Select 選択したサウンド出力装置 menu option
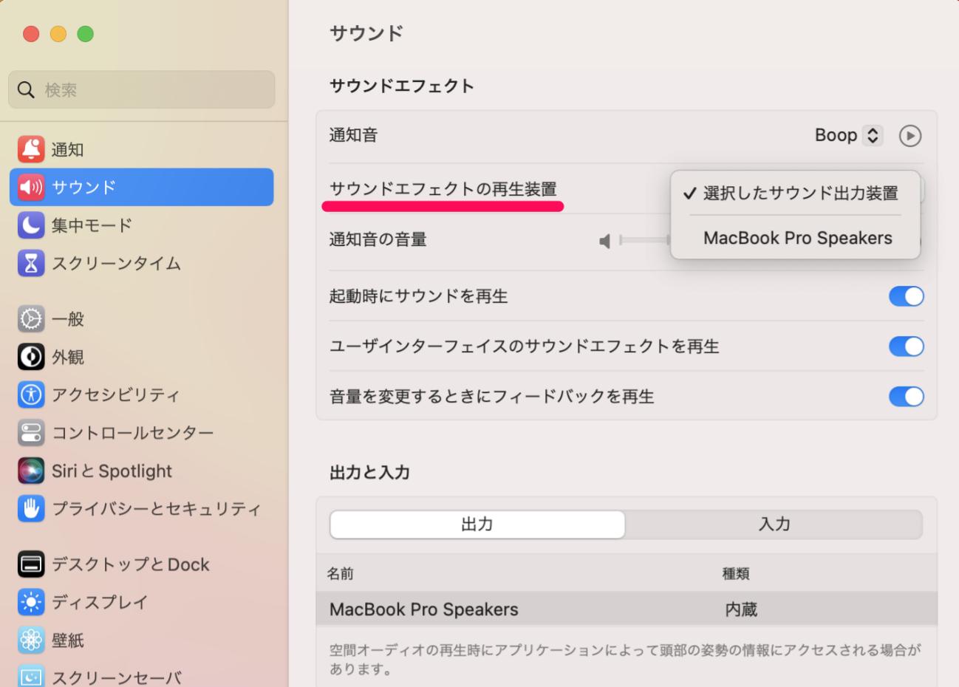 pos(799,194)
